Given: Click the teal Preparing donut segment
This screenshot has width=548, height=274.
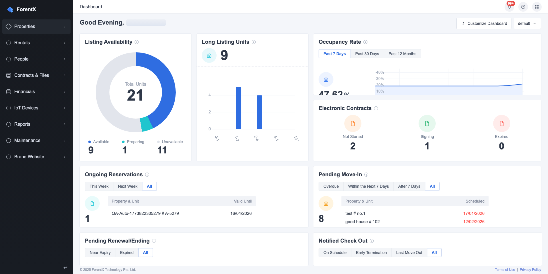Looking at the screenshot, I should 146,124.
